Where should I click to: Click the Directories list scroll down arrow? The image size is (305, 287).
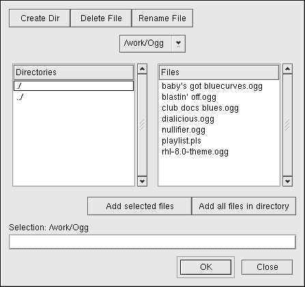click(143, 181)
